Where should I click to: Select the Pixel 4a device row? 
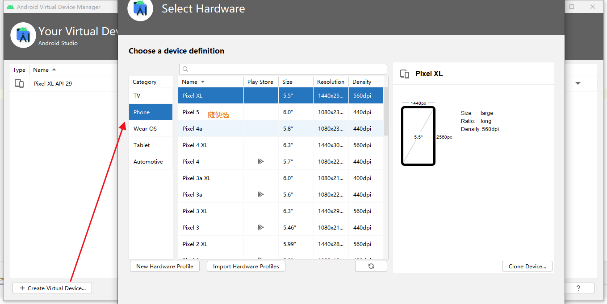click(280, 128)
